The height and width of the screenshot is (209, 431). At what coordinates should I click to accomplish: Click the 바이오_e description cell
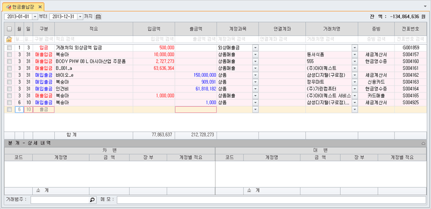click(x=94, y=75)
